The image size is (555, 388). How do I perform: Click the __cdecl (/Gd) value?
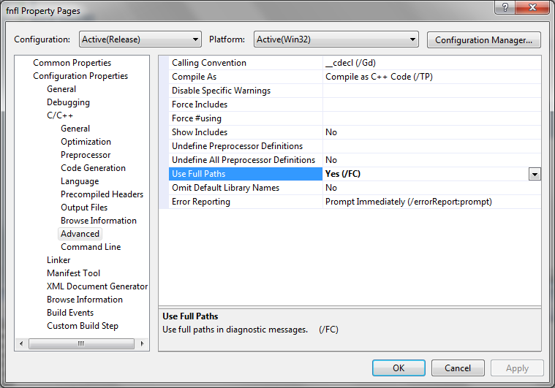[350, 63]
